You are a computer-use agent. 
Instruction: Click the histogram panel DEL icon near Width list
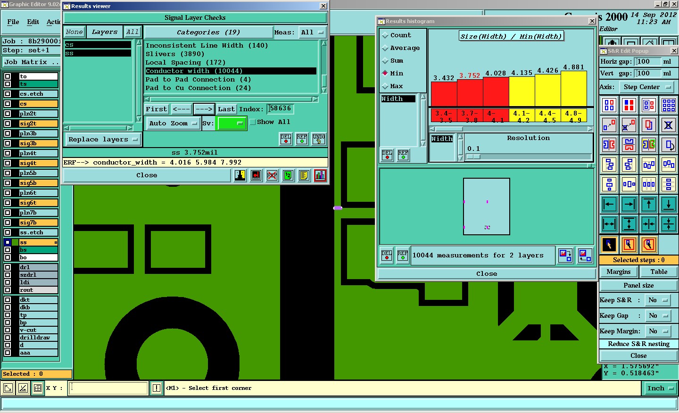point(387,155)
